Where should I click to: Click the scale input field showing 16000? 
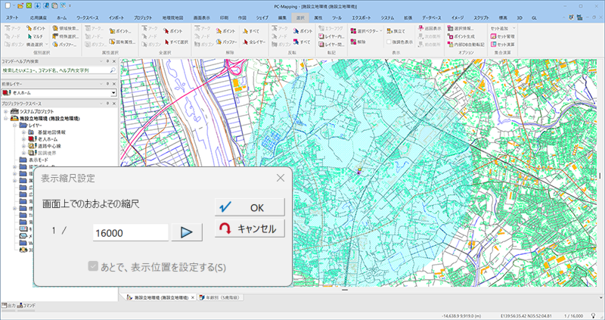point(129,232)
